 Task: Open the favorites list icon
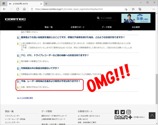click(133, 9)
